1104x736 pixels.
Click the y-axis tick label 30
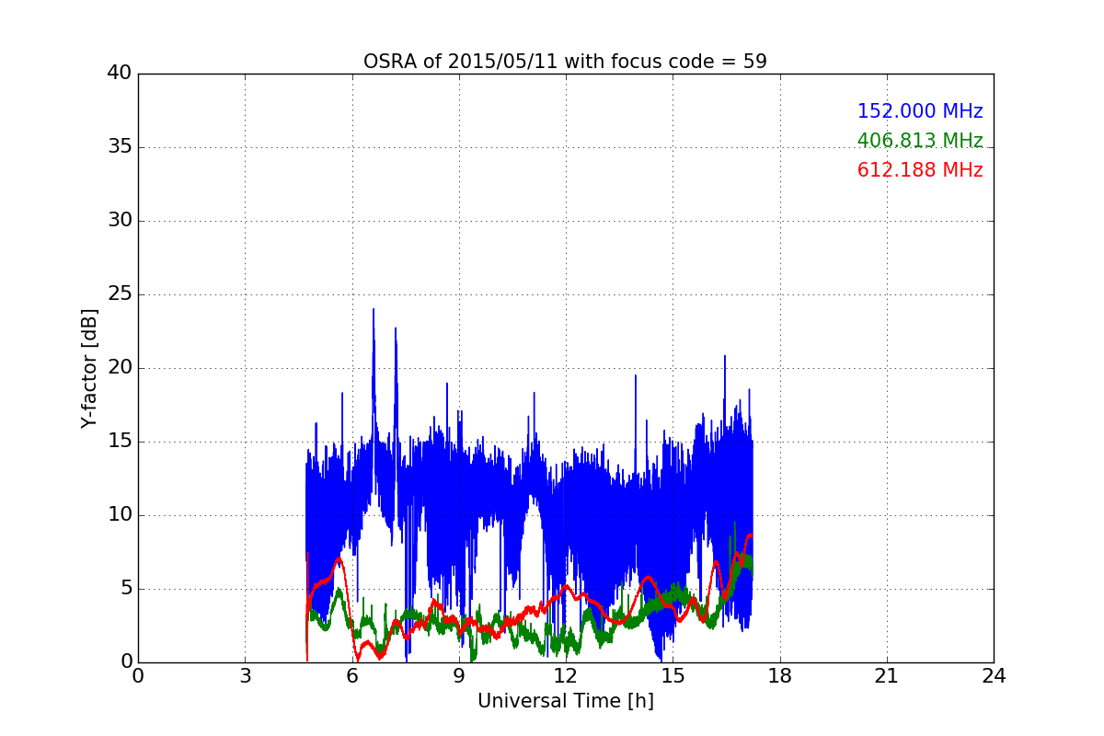pyautogui.click(x=120, y=221)
